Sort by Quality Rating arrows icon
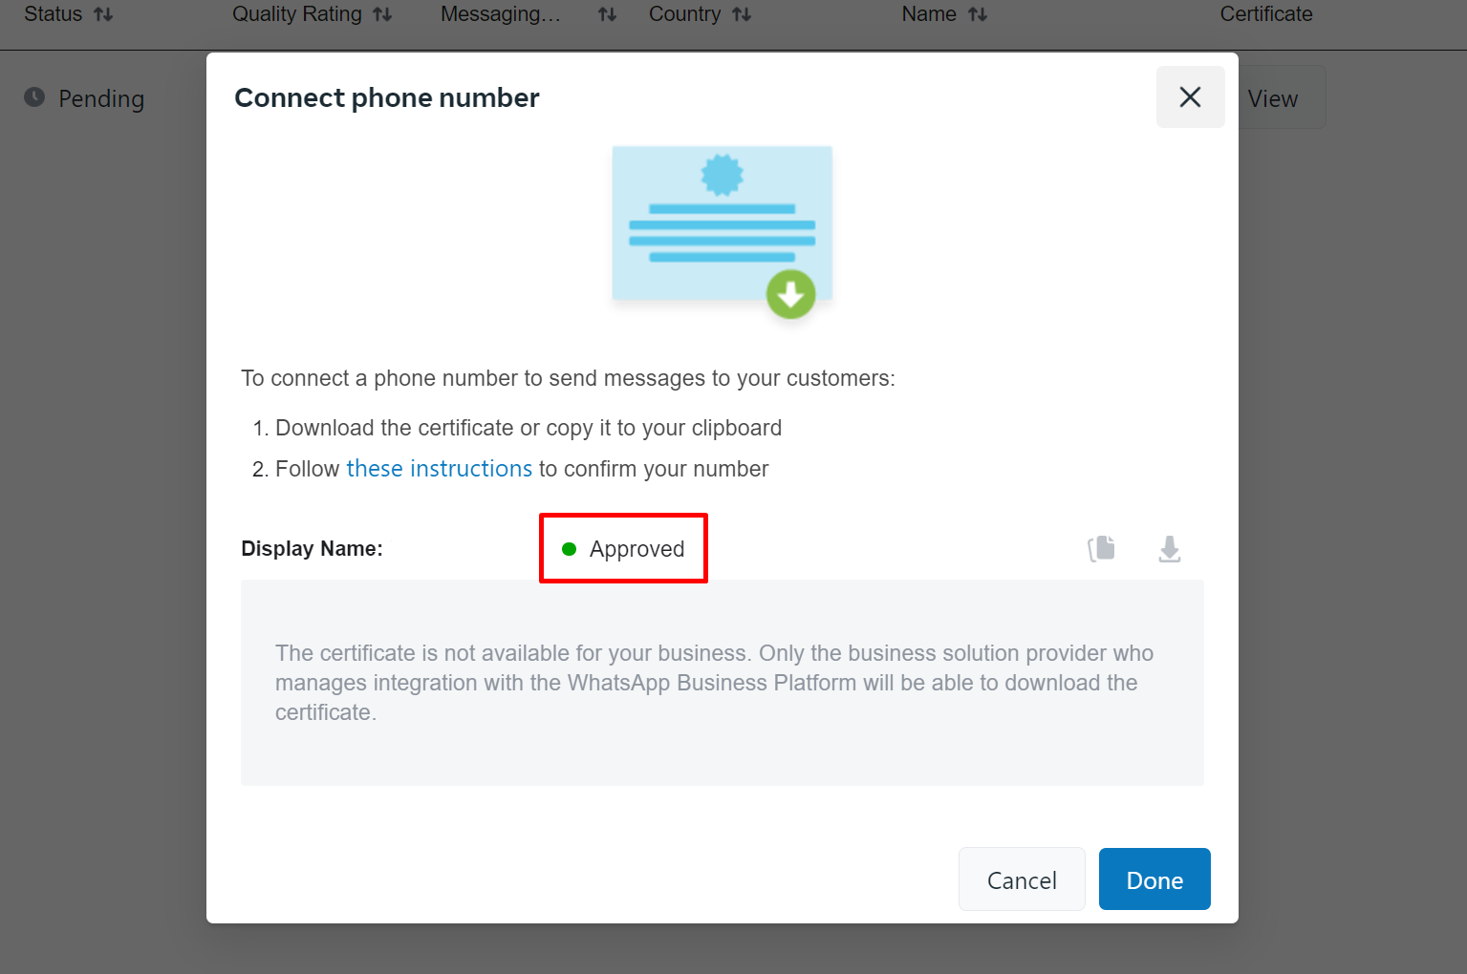 (382, 14)
